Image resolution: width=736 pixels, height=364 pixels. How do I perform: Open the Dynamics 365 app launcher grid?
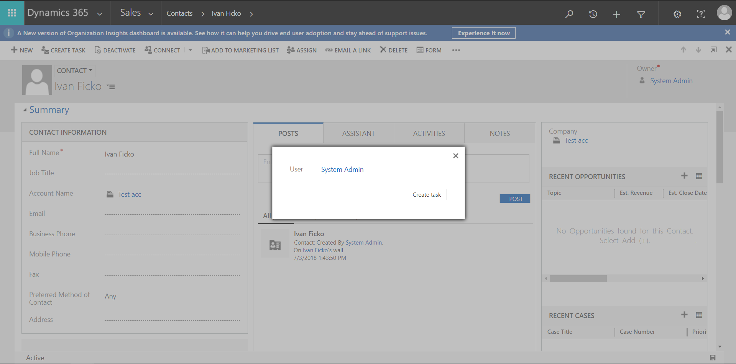[12, 13]
